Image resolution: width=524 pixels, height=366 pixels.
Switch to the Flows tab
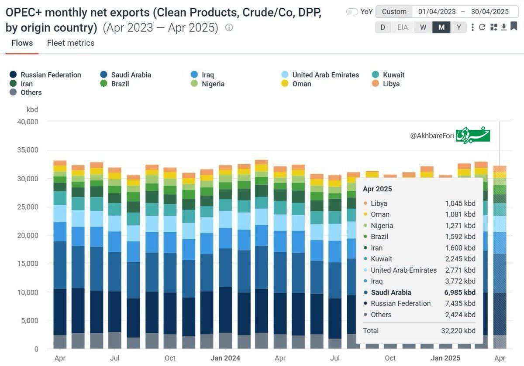tap(22, 43)
